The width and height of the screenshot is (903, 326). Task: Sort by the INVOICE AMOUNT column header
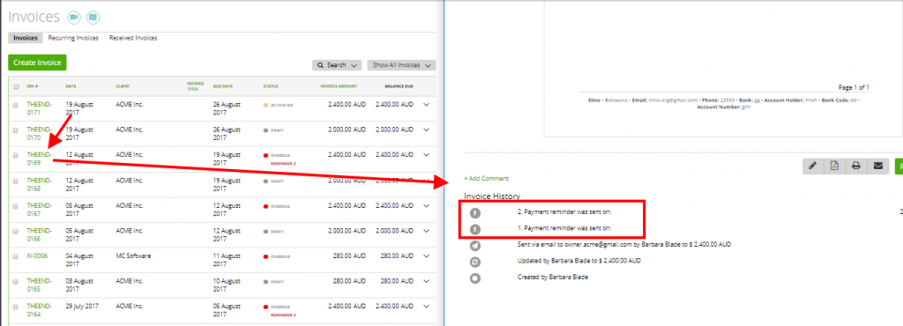click(x=339, y=87)
